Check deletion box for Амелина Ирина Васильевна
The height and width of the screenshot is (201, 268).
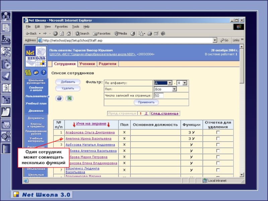click(x=218, y=138)
